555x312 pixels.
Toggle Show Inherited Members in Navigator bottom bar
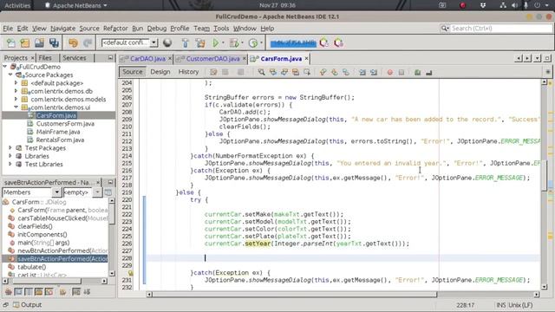tap(8, 291)
